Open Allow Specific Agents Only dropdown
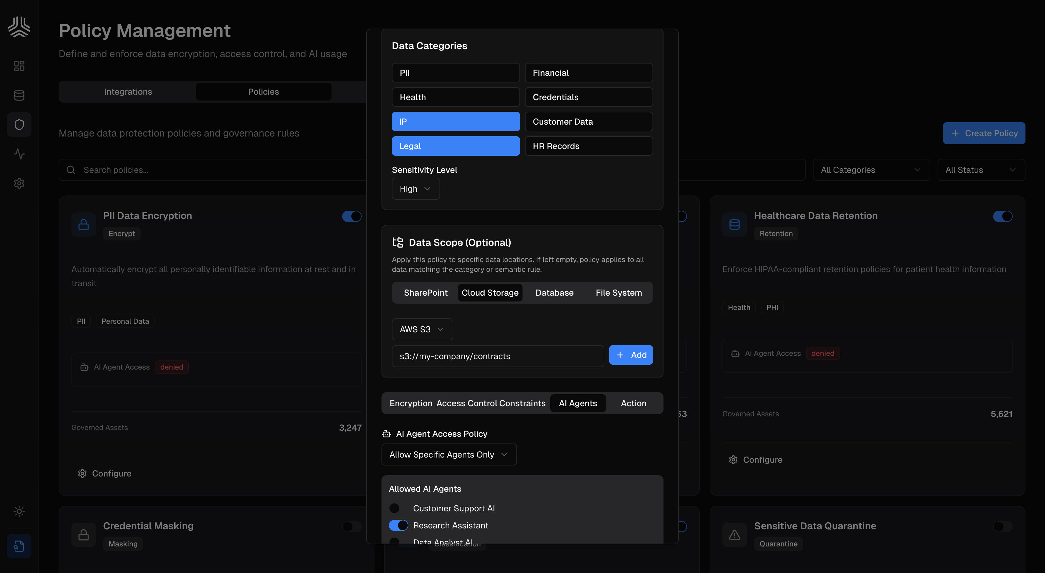Viewport: 1045px width, 573px height. [x=449, y=454]
